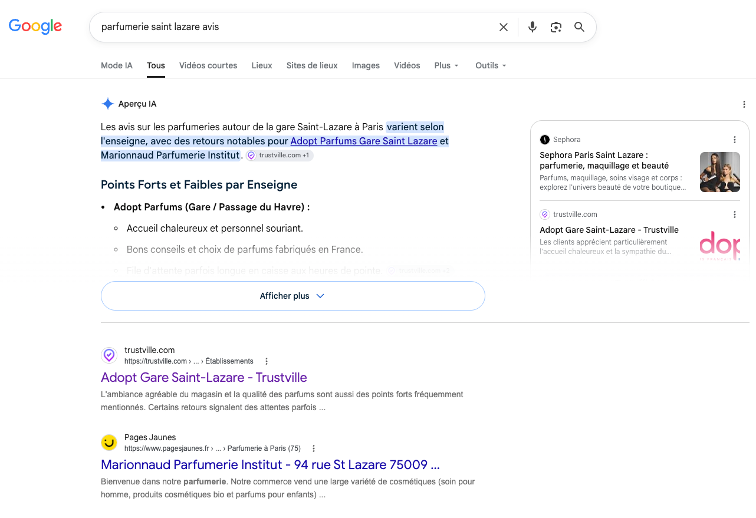This screenshot has width=756, height=518.
Task: Clear the search box text
Action: [x=504, y=27]
